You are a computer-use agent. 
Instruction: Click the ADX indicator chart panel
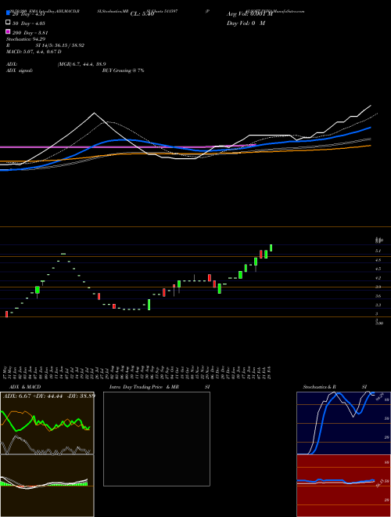tap(47, 423)
